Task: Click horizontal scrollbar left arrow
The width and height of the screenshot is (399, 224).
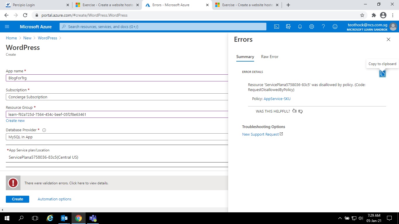Action: (2, 210)
